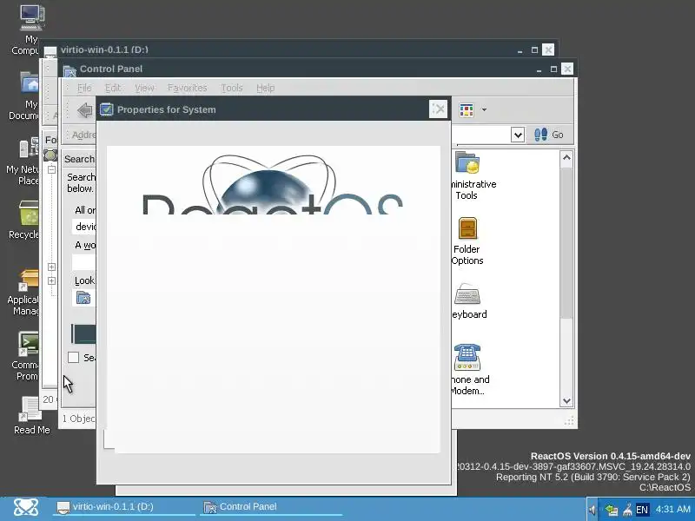Click the Go button beside address bar
This screenshot has width=695, height=521.
coord(549,135)
